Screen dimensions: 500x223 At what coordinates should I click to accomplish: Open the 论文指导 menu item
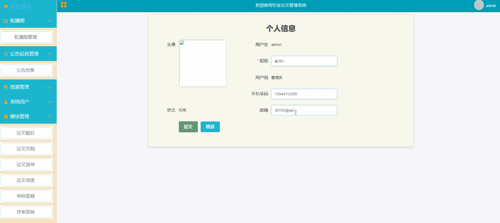tap(26, 165)
